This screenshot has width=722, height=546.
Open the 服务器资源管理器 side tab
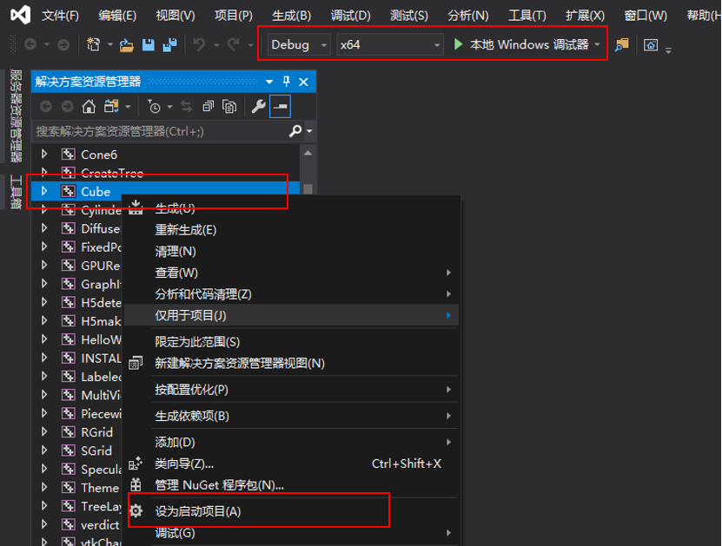tap(16, 116)
